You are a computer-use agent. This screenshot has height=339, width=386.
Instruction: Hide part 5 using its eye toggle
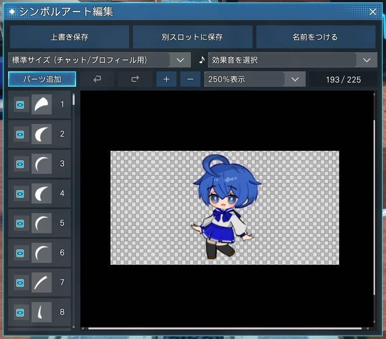(x=20, y=224)
